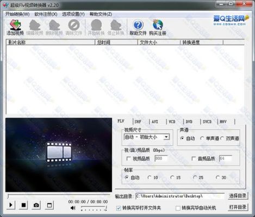The width and height of the screenshot is (255, 217).
Task: Toggle open folder after conversion (转换完毕打开文件夹)
Action: pyautogui.click(x=119, y=208)
